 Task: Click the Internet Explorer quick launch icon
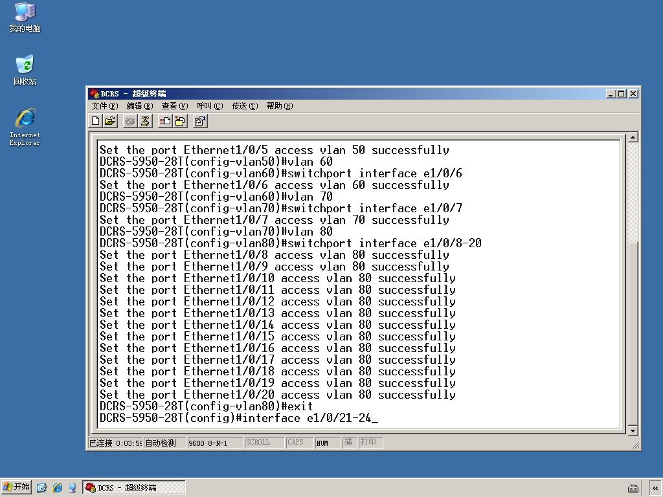click(58, 487)
